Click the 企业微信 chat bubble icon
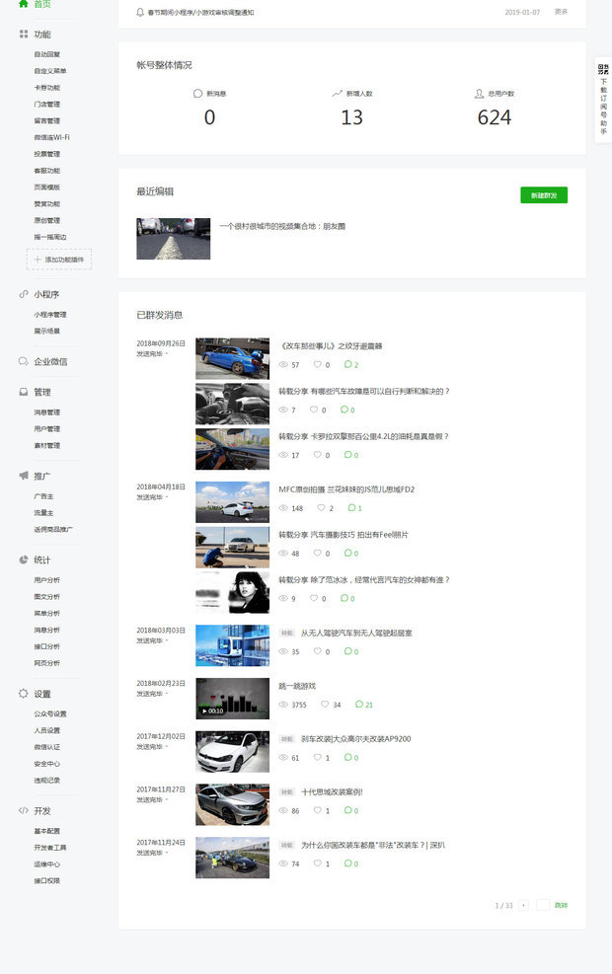This screenshot has width=612, height=974. pyautogui.click(x=23, y=362)
